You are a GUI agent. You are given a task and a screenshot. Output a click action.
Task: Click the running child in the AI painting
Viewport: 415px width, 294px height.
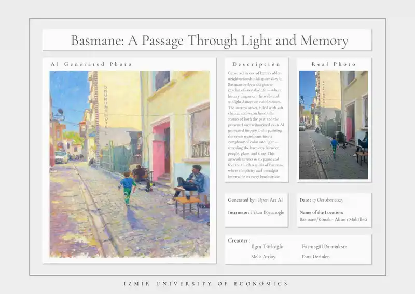tap(126, 188)
